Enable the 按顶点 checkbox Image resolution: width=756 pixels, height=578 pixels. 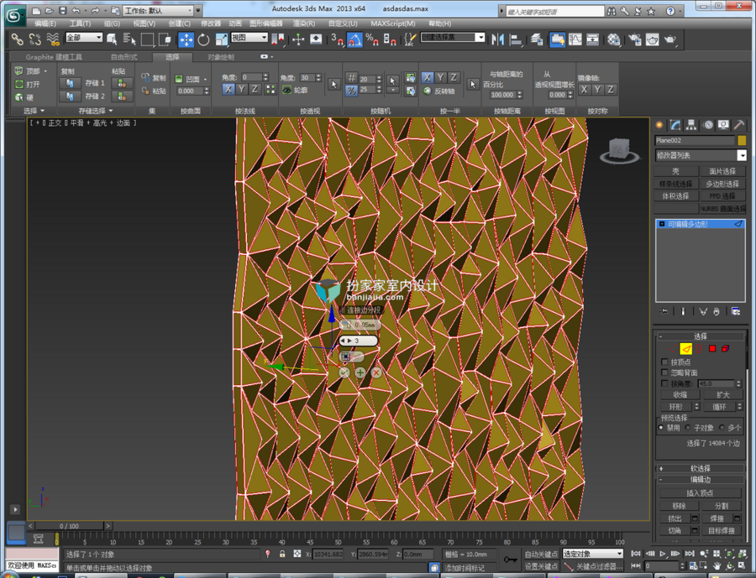tap(664, 362)
